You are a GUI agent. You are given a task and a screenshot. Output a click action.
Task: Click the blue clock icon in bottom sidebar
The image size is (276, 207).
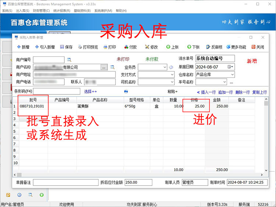click(20, 195)
